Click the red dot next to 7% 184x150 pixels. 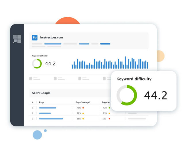click(109, 119)
